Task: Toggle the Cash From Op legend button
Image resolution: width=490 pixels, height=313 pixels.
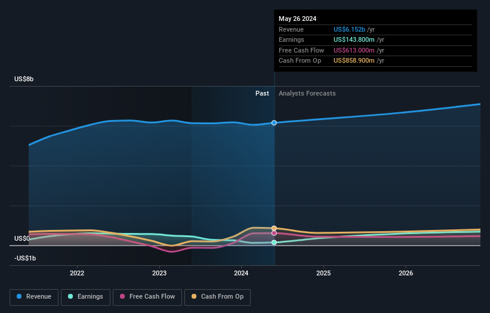Action: (217, 297)
